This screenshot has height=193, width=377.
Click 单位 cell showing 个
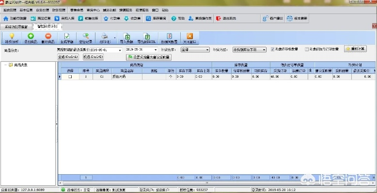point(171,77)
